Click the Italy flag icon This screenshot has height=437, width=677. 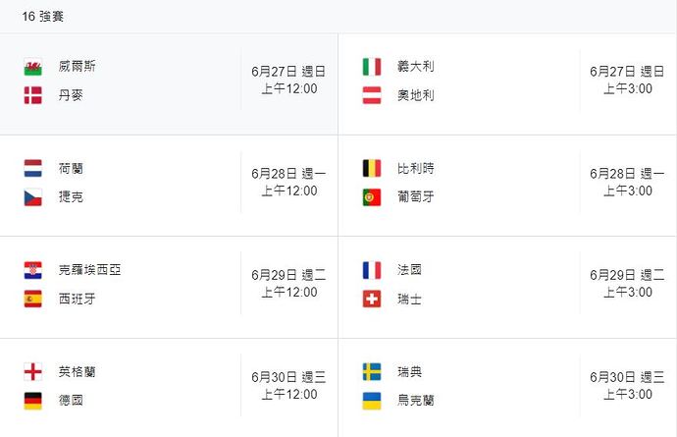click(372, 67)
